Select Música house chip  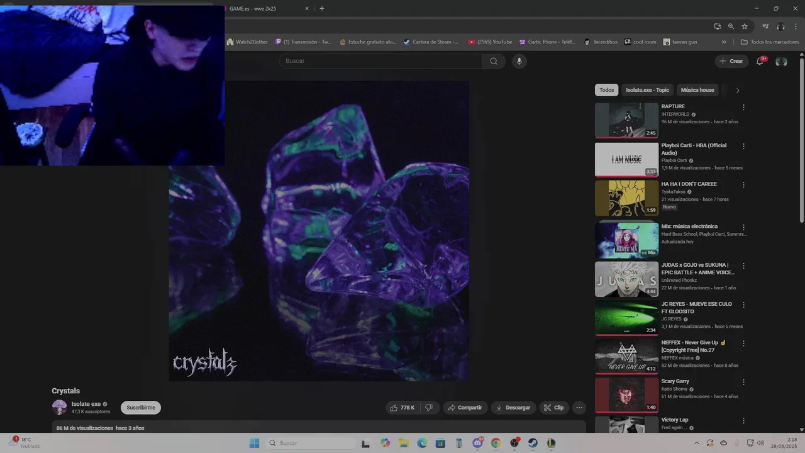click(x=697, y=90)
